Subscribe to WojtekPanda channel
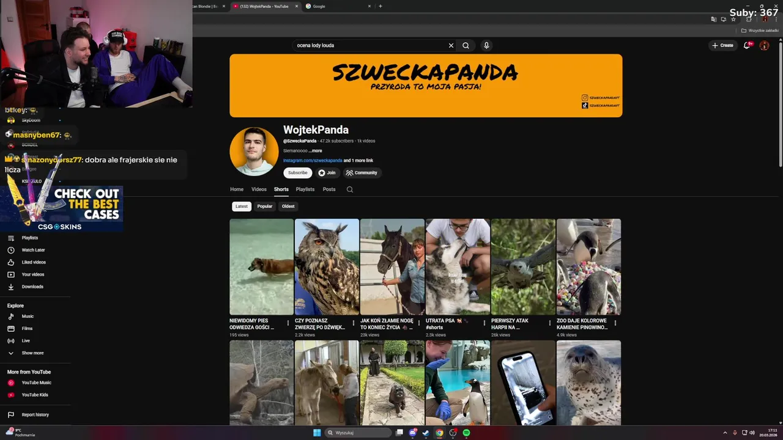 [x=298, y=173]
